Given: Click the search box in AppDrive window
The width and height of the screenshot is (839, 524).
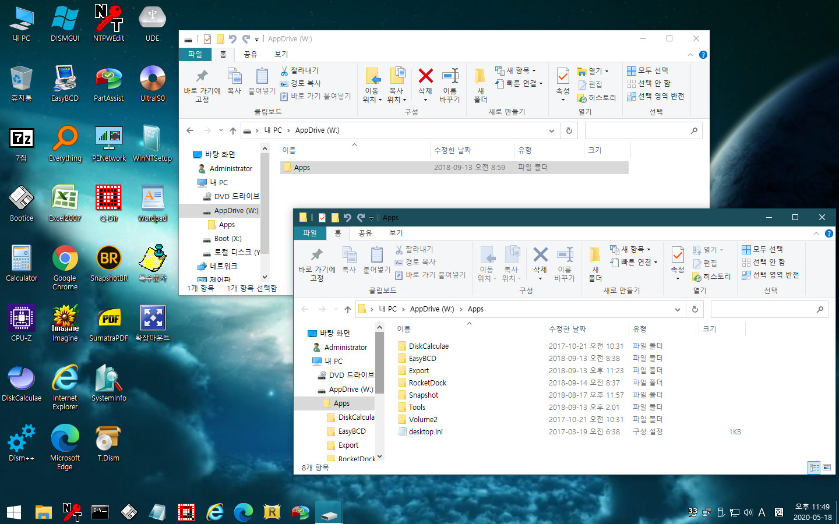Looking at the screenshot, I should 643,130.
